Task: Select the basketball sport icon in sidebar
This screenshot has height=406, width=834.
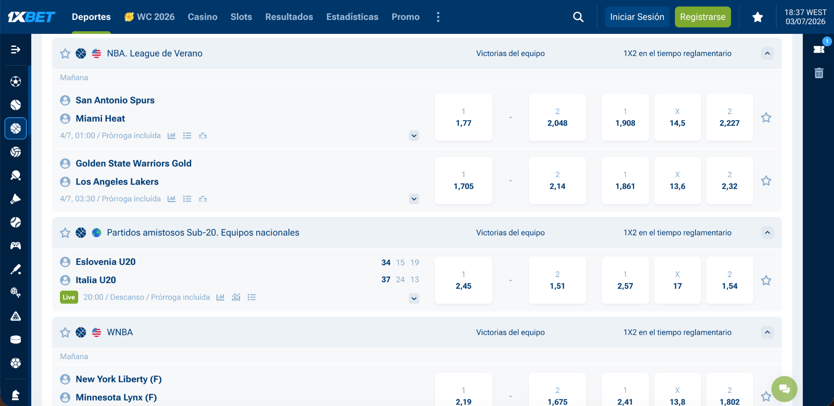Action: pos(16,129)
